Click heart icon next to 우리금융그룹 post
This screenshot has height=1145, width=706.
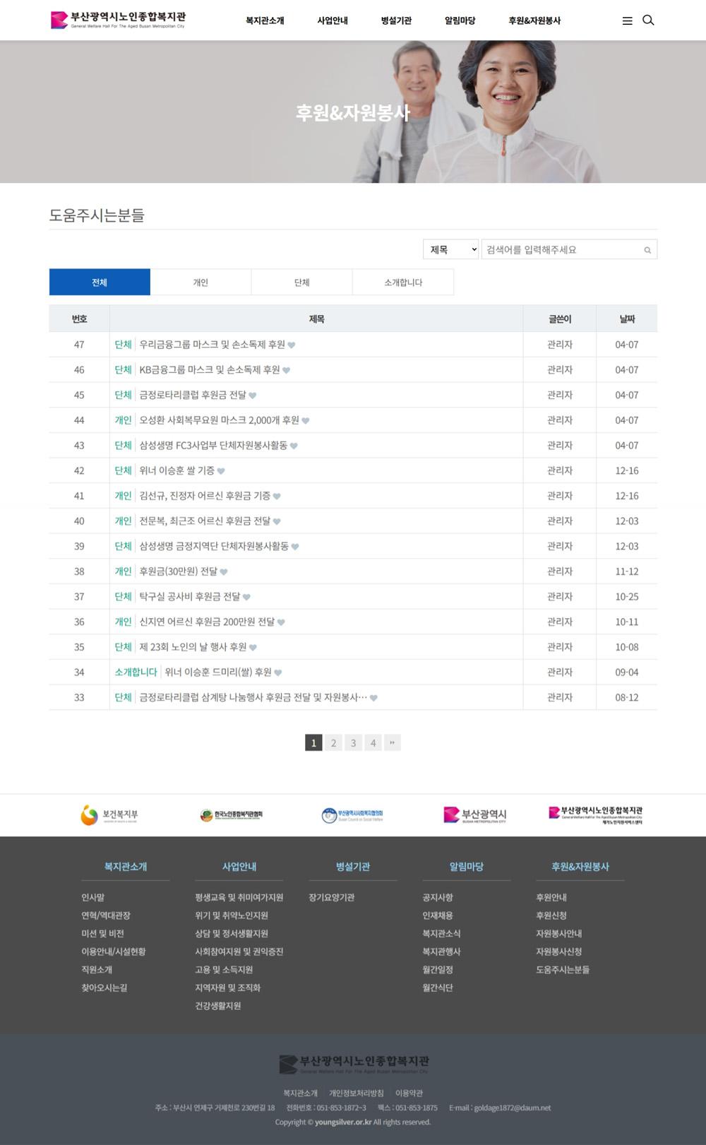292,345
